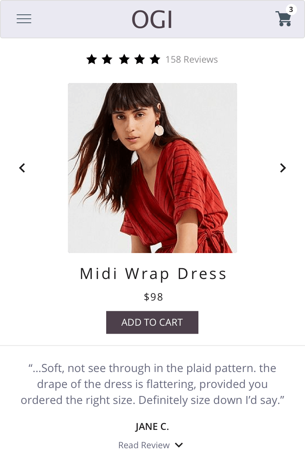Click the first rating star

92,60
